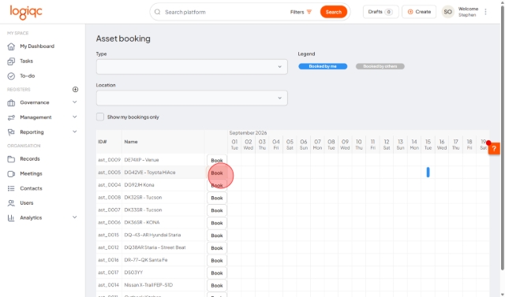505x297 pixels.
Task: Book the DK33SR - Tucson asset
Action: tap(217, 210)
